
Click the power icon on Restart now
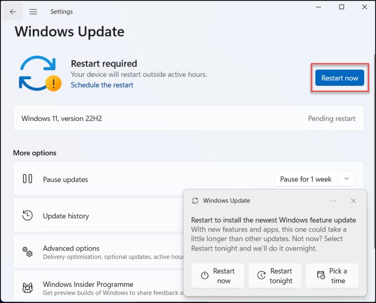click(x=205, y=275)
